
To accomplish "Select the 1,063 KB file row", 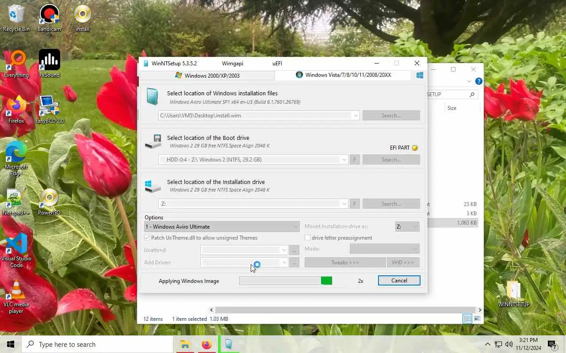I will pyautogui.click(x=452, y=223).
